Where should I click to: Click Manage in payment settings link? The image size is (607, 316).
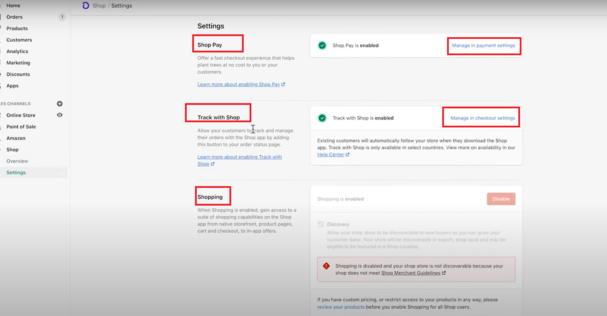[484, 45]
